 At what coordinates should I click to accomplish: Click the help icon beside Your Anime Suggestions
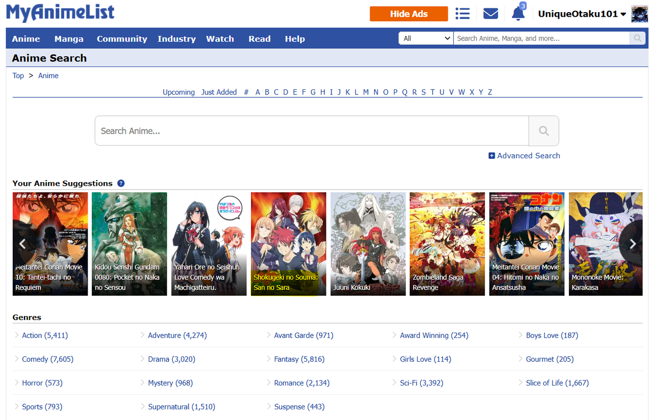(x=121, y=183)
